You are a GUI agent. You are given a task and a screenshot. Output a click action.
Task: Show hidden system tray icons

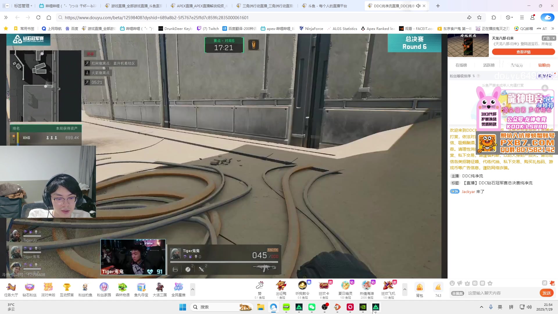pos(482,307)
